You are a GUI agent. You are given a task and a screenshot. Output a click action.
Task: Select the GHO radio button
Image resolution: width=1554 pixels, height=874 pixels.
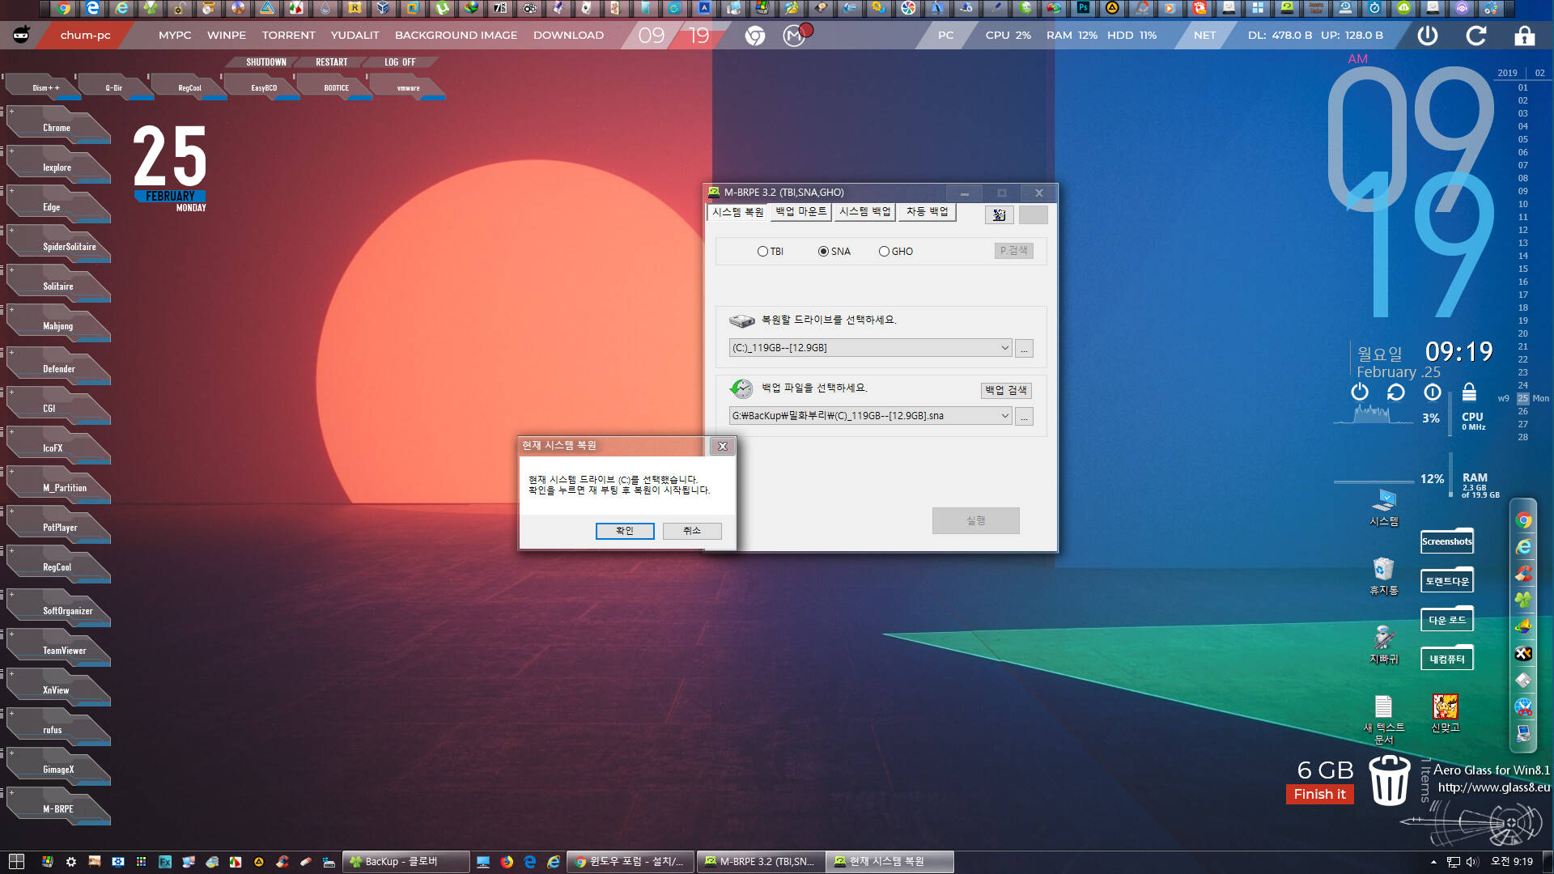pyautogui.click(x=883, y=251)
